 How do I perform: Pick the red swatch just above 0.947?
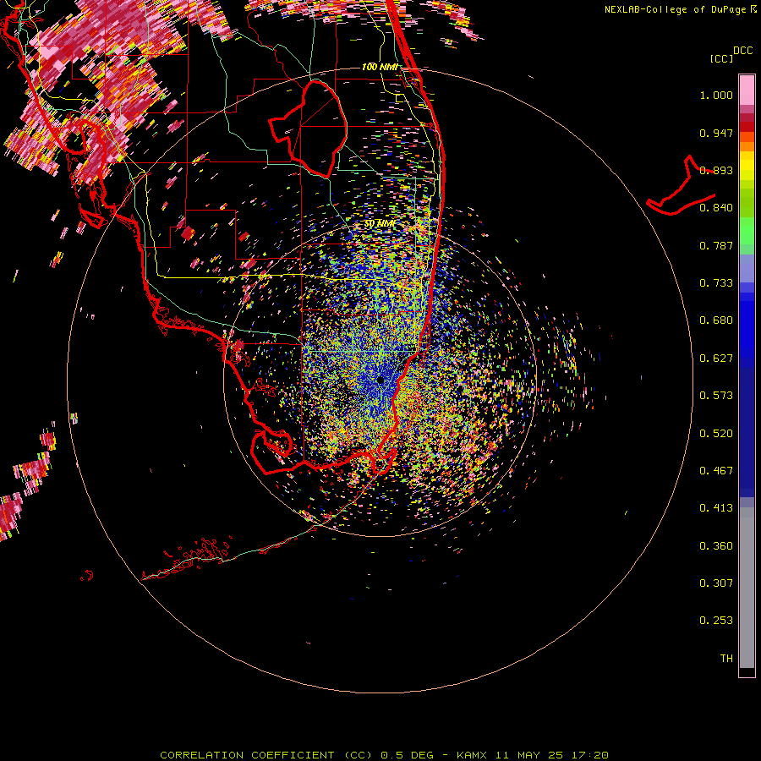[747, 127]
